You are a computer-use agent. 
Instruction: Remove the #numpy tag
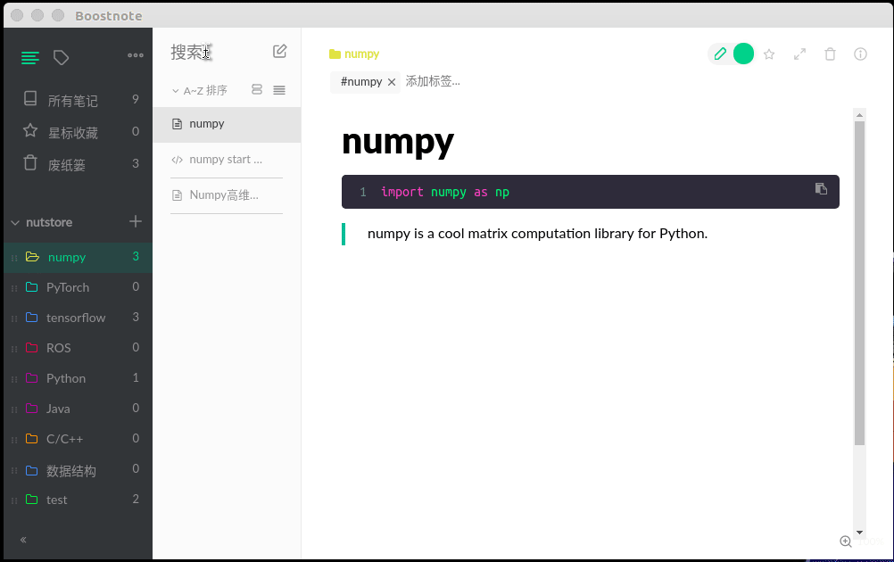[x=392, y=82]
